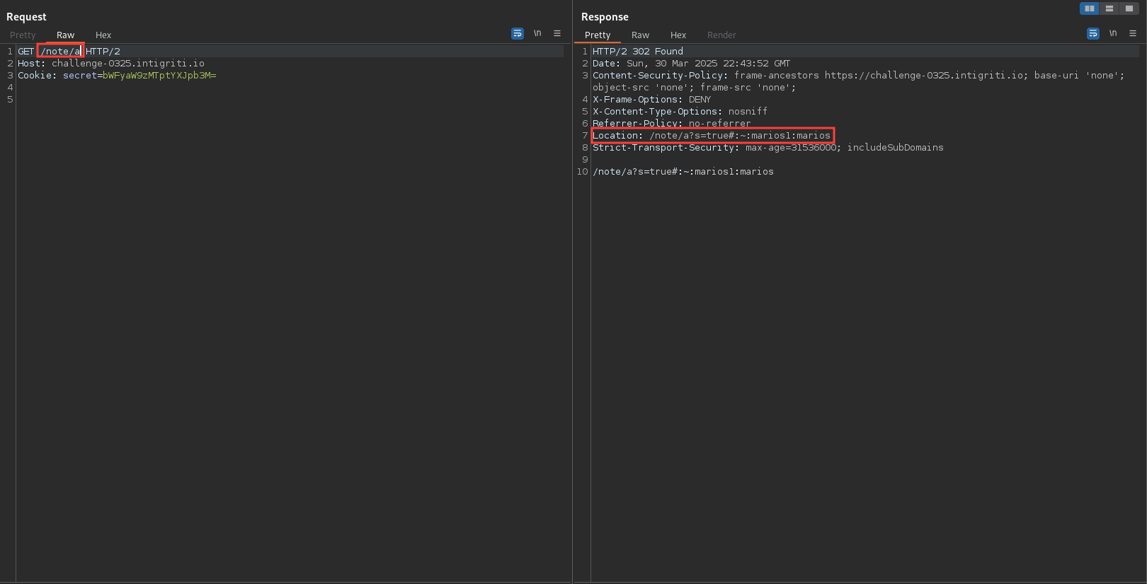Switch to top-bottom stacked layout view
The width and height of the screenshot is (1147, 584).
click(x=1109, y=8)
